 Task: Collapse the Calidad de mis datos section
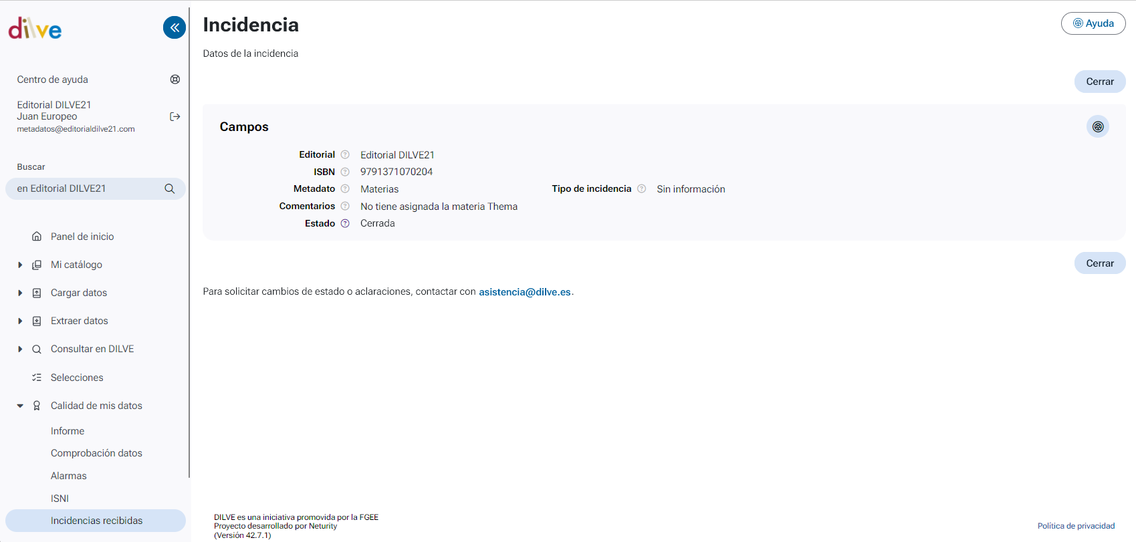coord(20,406)
